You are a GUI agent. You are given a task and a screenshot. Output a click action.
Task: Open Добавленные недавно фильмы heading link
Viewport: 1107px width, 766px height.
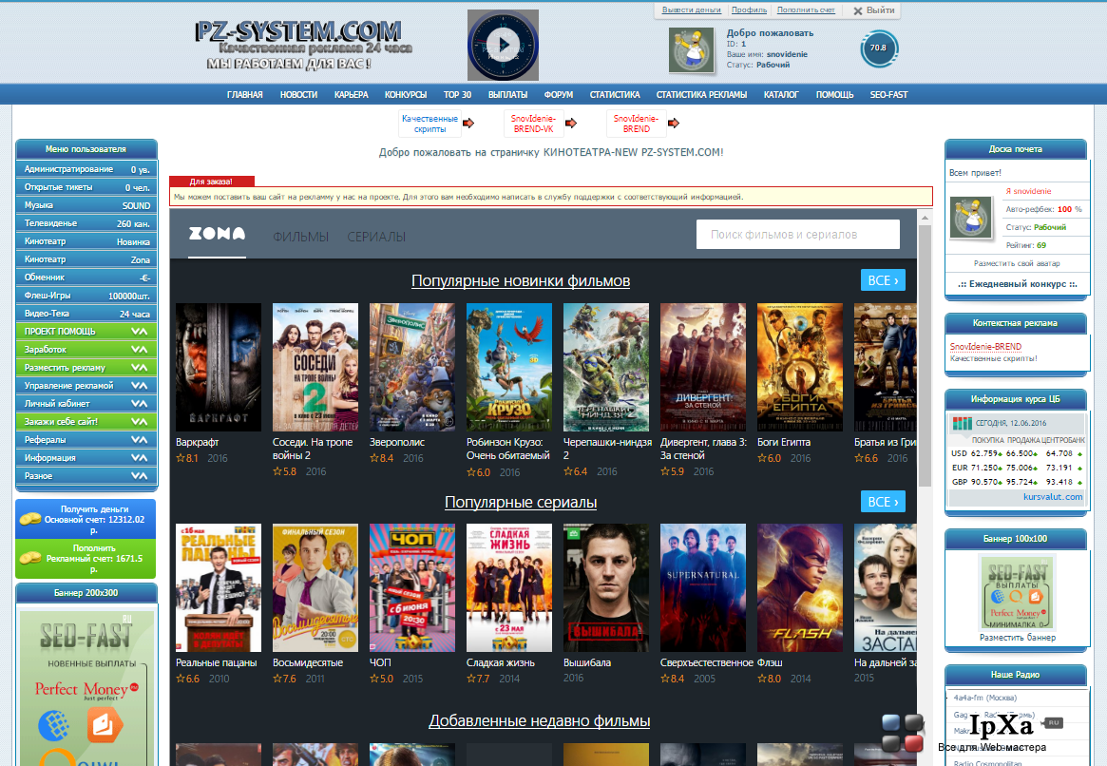tap(540, 720)
